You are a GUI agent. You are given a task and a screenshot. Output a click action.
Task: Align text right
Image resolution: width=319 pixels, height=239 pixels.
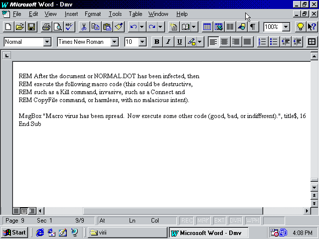tap(236, 42)
